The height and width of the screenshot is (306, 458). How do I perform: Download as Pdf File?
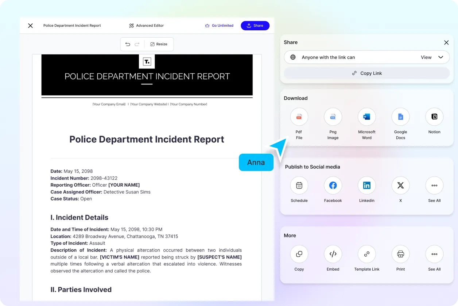click(299, 117)
